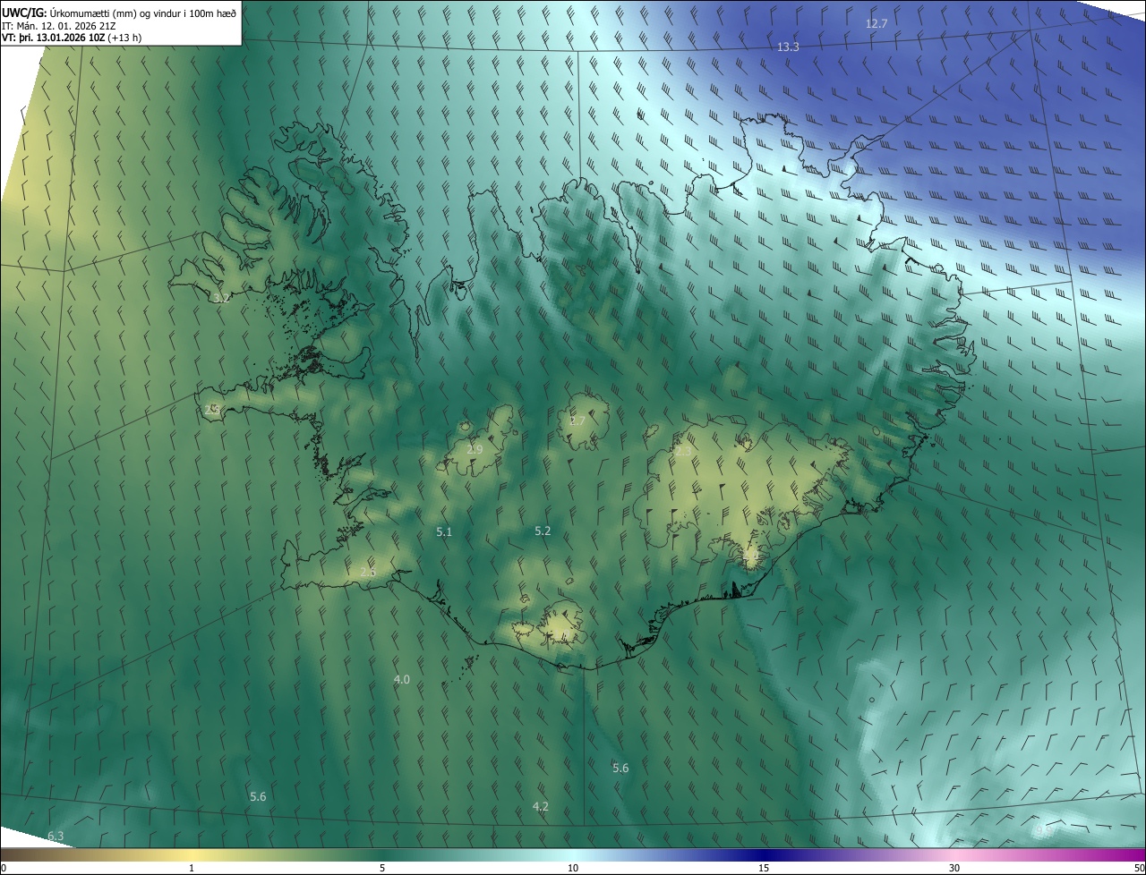
Task: Select the 2.6 value label
Action: (x=367, y=572)
